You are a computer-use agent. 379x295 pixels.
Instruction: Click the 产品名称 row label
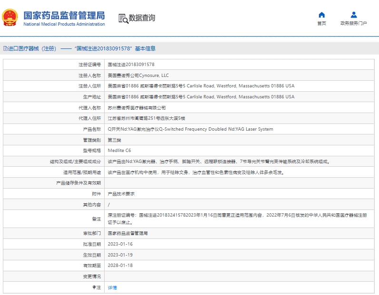pyautogui.click(x=92, y=129)
